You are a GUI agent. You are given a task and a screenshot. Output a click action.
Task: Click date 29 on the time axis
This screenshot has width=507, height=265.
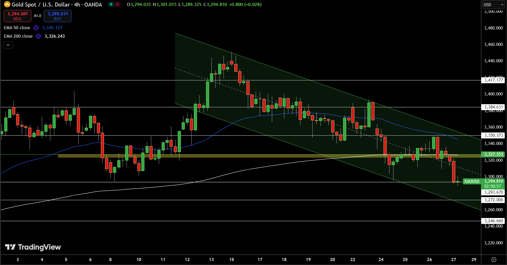click(x=474, y=260)
